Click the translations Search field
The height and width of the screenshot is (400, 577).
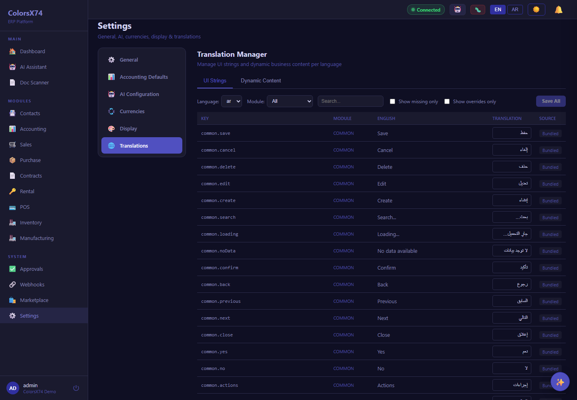coord(351,101)
